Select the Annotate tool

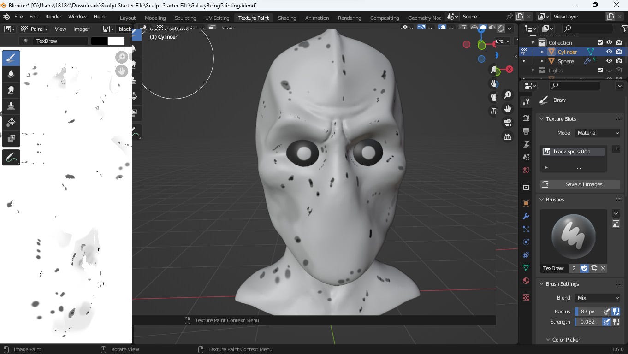tap(11, 158)
